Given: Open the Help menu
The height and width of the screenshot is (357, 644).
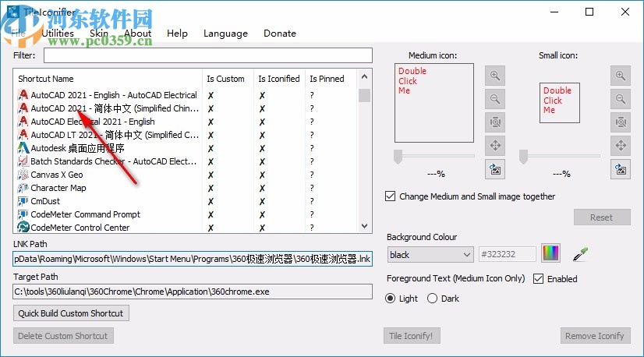Looking at the screenshot, I should 177,34.
